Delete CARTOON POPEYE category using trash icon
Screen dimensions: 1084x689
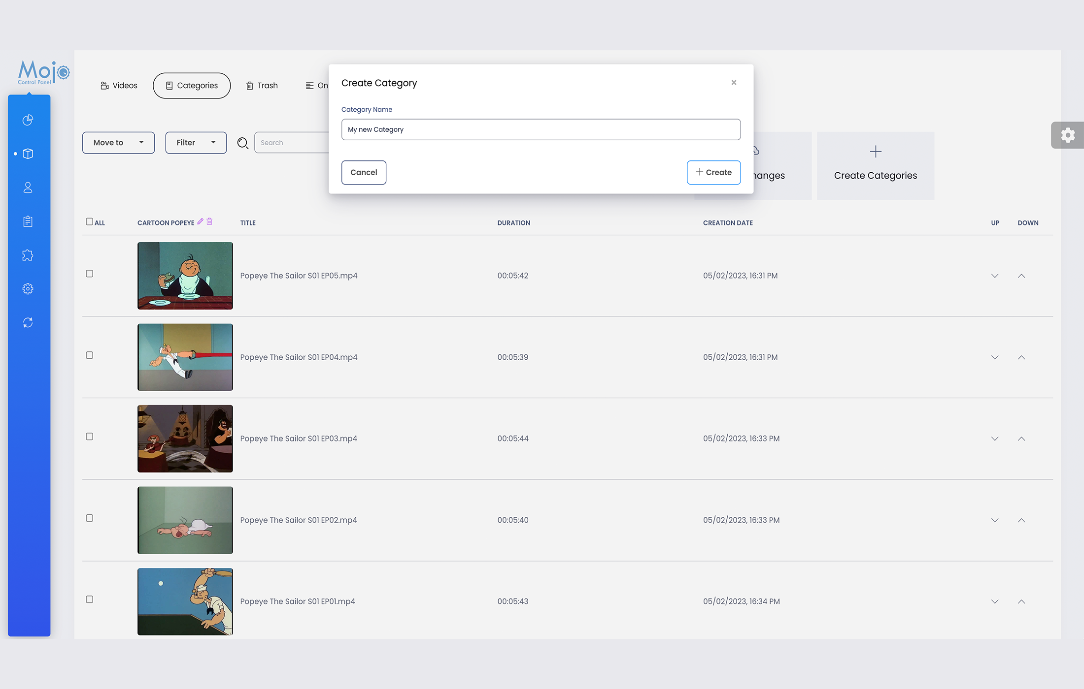point(209,221)
